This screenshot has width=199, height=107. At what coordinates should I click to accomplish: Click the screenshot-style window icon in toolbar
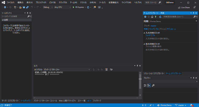point(99,7)
